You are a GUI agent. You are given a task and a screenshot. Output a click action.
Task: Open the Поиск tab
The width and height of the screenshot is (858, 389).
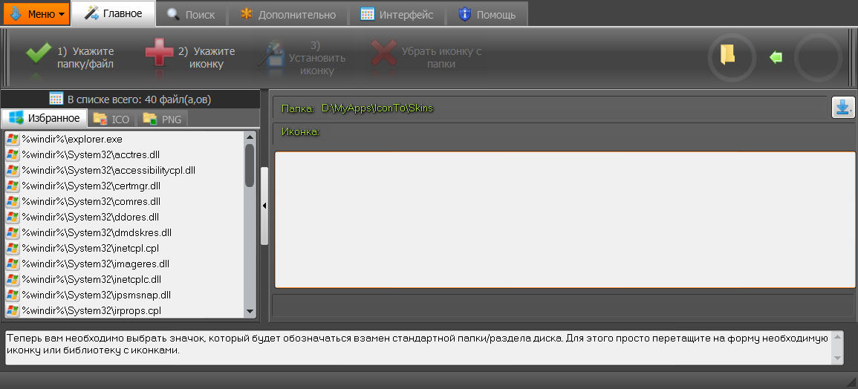click(191, 14)
